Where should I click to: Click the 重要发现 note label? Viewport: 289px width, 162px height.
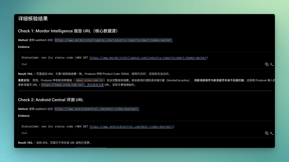coord(24,80)
